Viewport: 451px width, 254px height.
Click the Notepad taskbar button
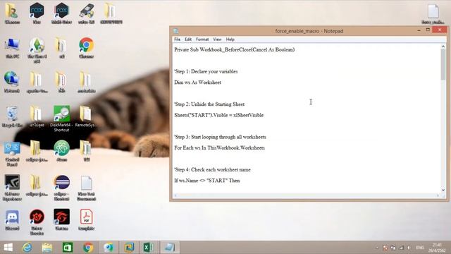pyautogui.click(x=169, y=248)
